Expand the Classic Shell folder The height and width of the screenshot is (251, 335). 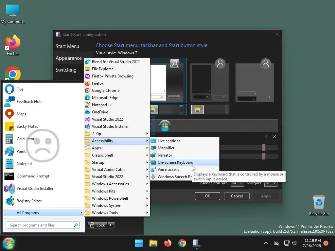pos(117,155)
